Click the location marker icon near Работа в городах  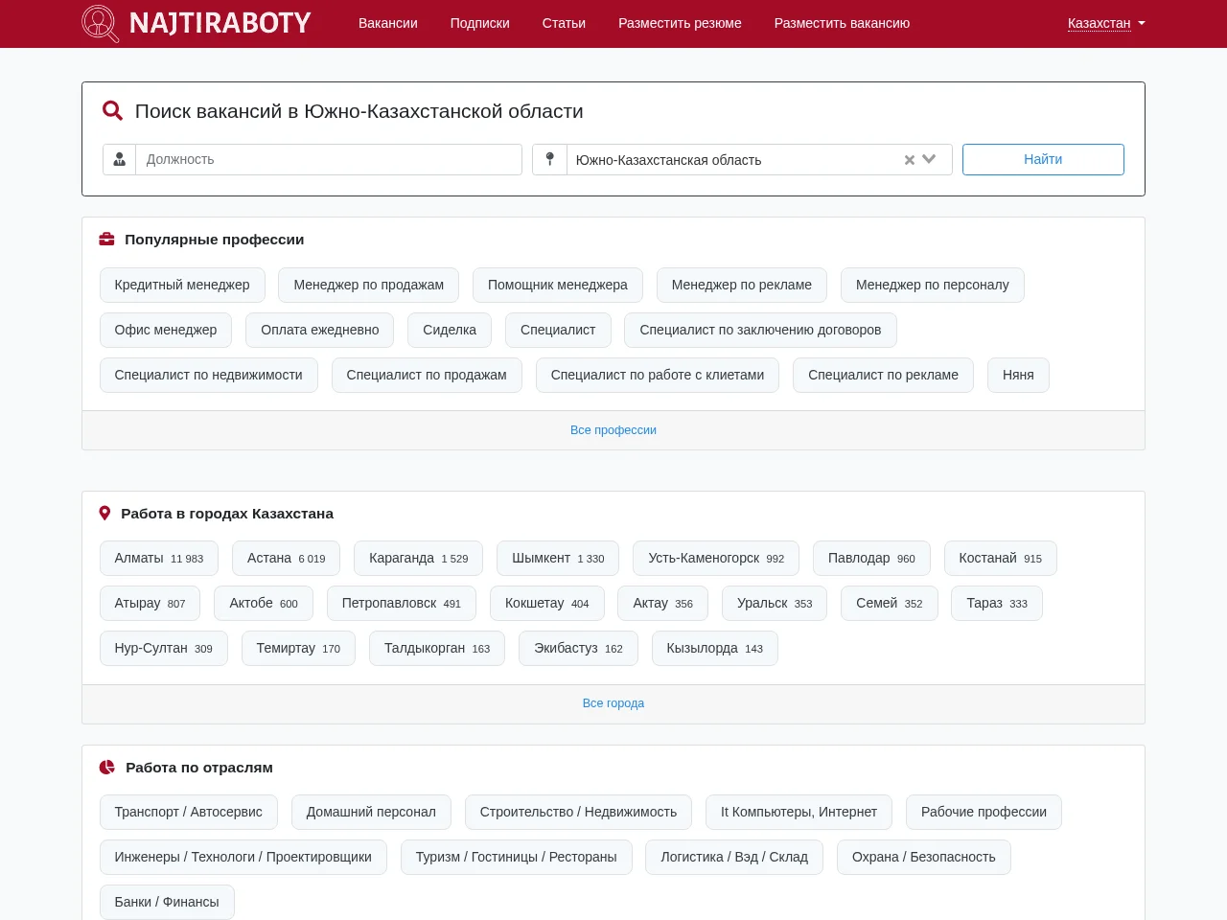tap(105, 514)
